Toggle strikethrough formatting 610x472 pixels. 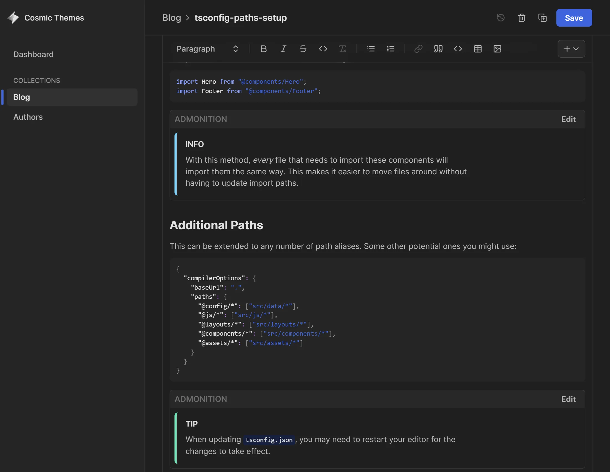(303, 49)
